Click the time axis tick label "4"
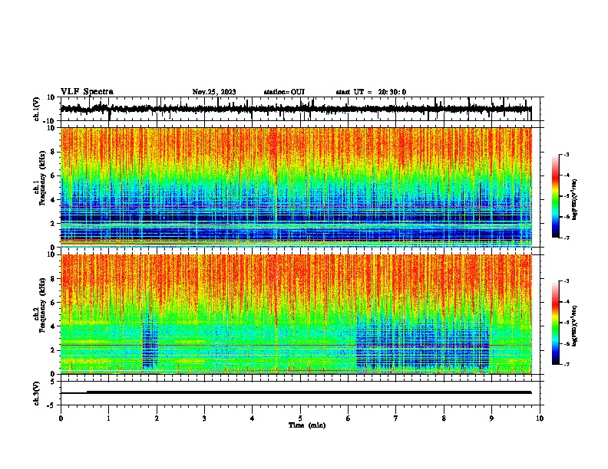608x469 pixels. (x=253, y=418)
